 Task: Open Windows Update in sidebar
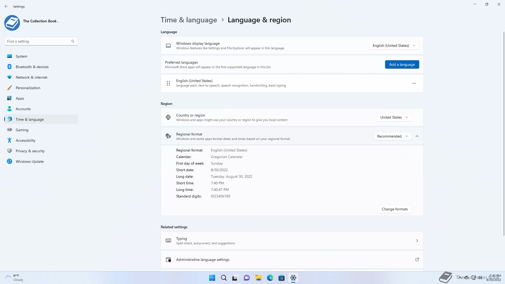coord(29,161)
